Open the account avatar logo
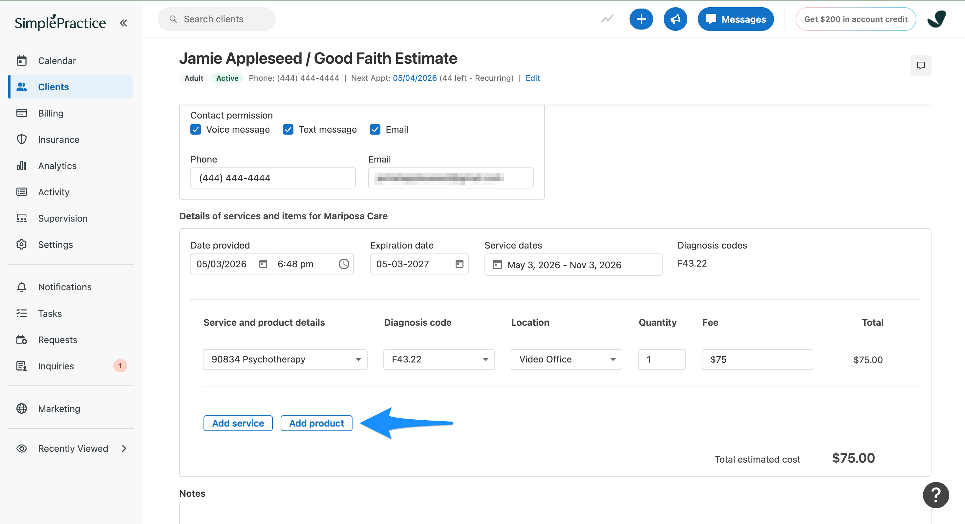Screen dimensions: 965x524 (x=936, y=19)
